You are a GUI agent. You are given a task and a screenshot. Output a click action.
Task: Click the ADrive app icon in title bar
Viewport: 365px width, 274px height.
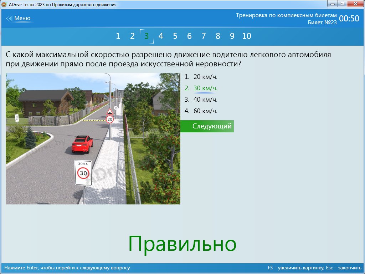[x=4, y=4]
